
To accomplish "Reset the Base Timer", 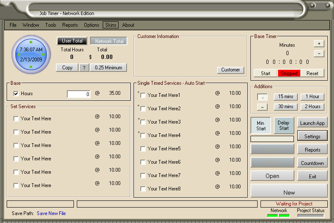I will tap(312, 73).
